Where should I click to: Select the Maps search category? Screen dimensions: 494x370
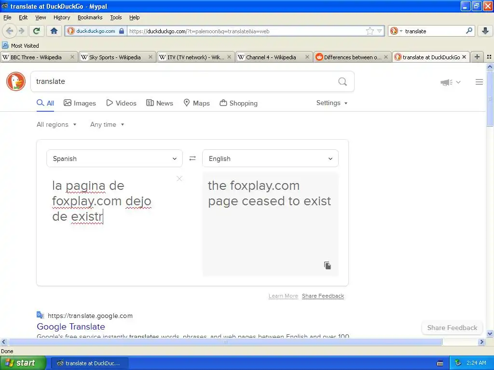coord(197,103)
